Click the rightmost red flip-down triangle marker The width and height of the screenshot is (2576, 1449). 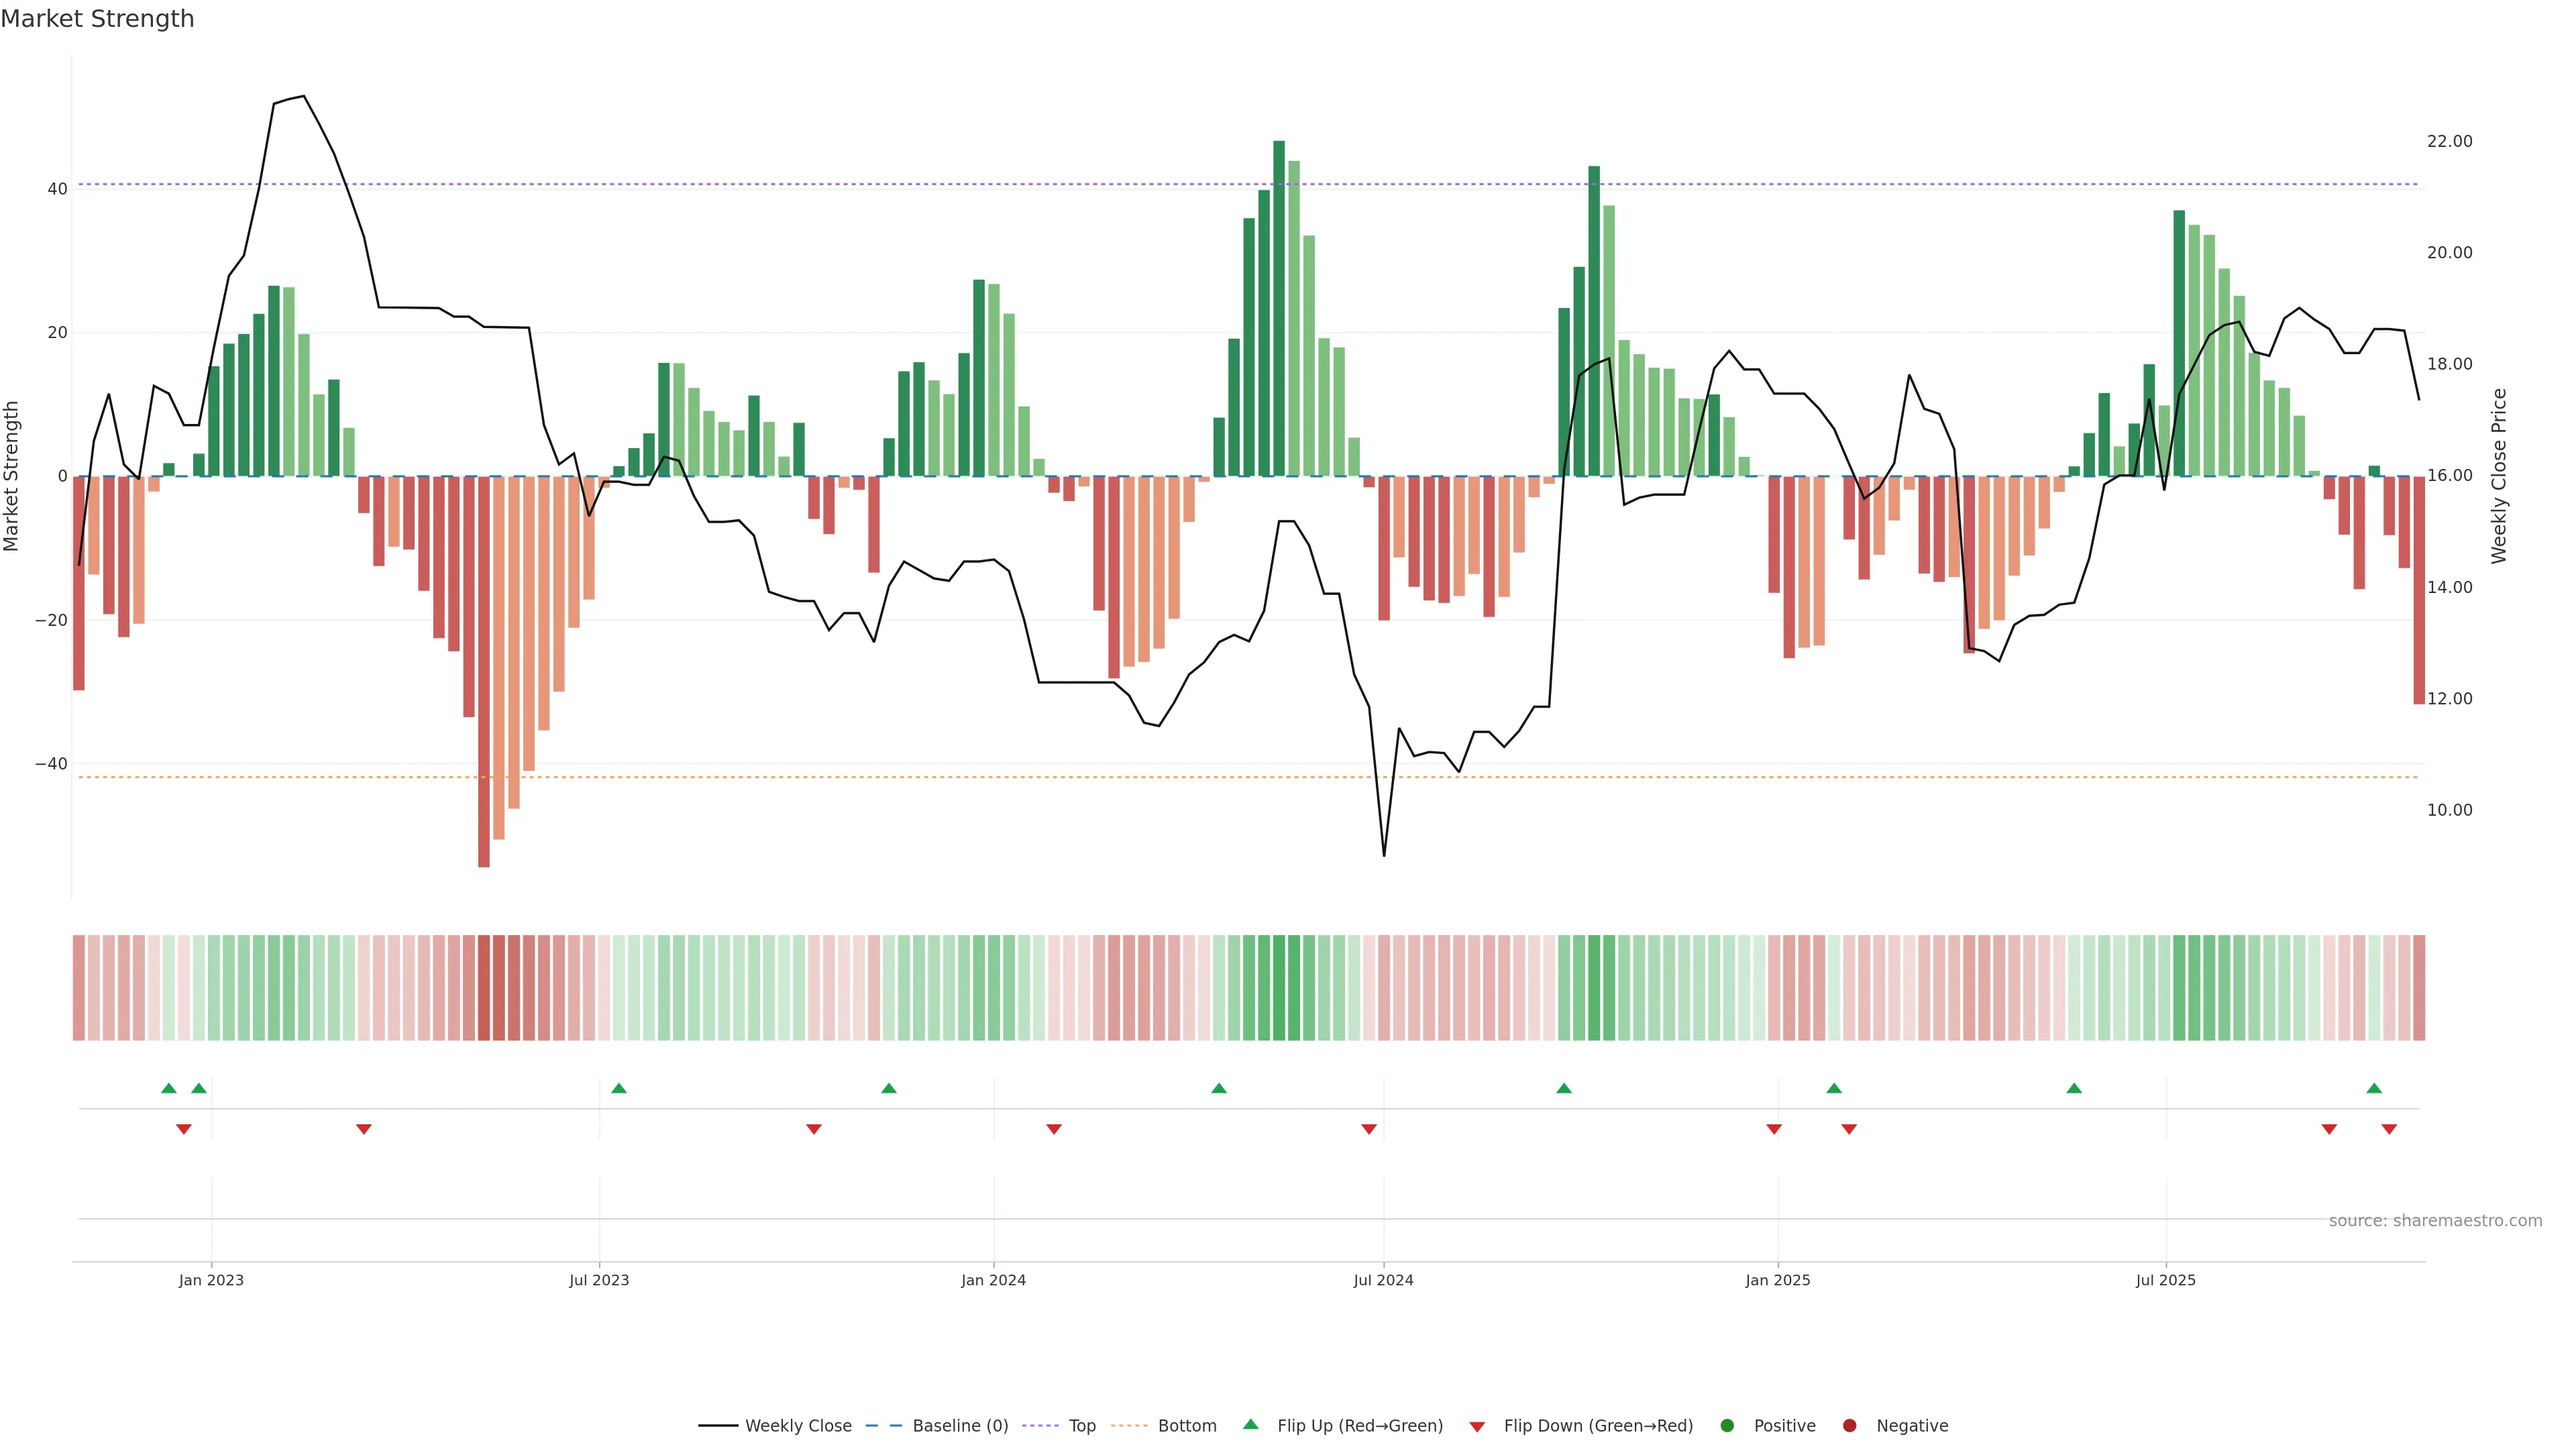tap(2389, 1129)
